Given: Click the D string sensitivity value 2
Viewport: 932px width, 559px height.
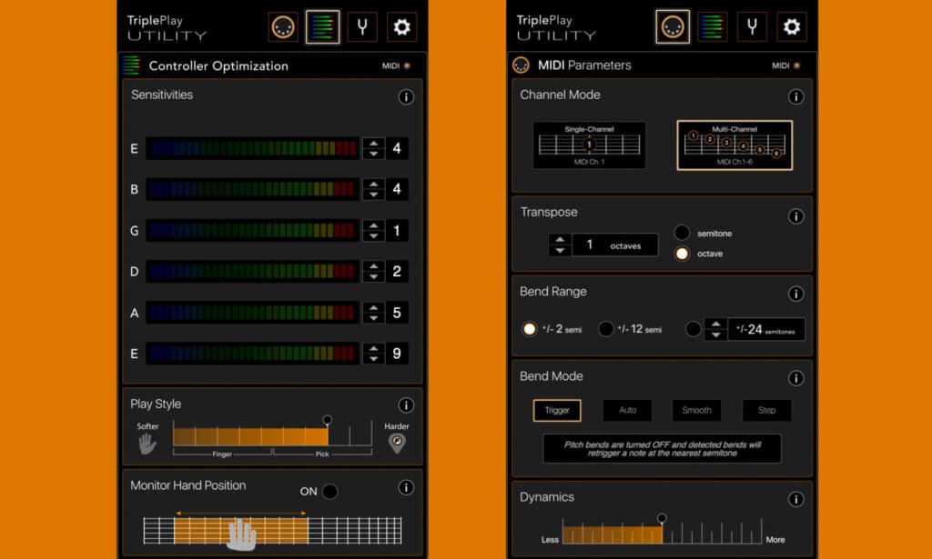Looking at the screenshot, I should point(397,271).
